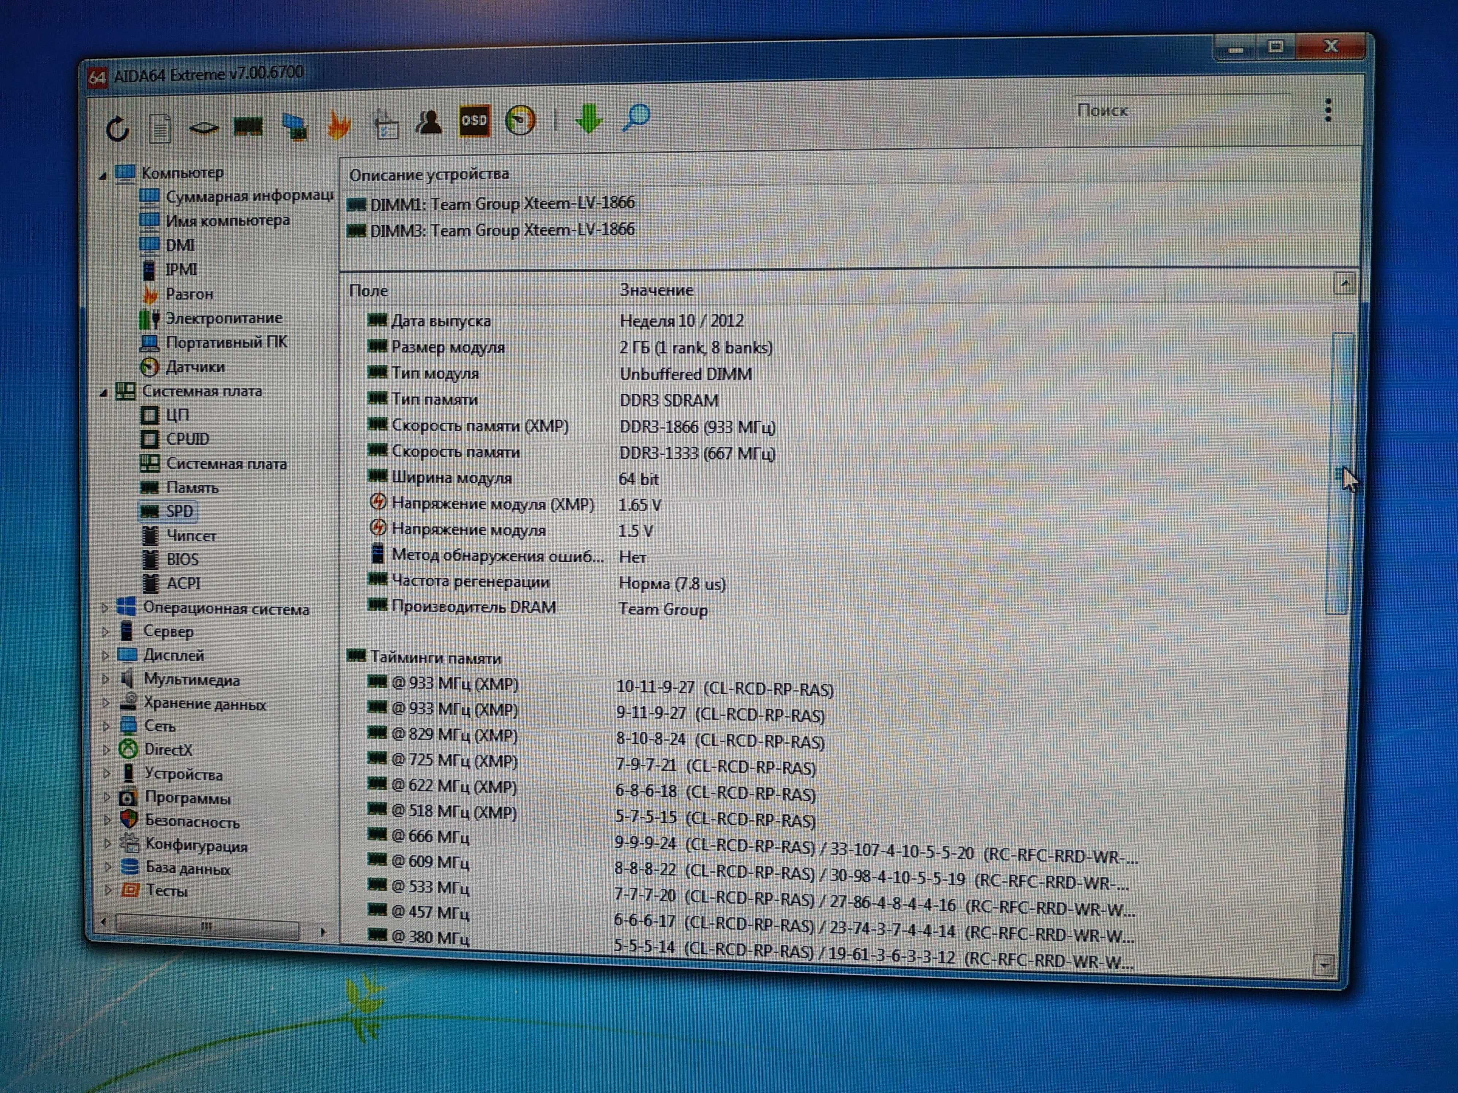The height and width of the screenshot is (1093, 1458).
Task: Select the Программы tree item
Action: (x=176, y=798)
